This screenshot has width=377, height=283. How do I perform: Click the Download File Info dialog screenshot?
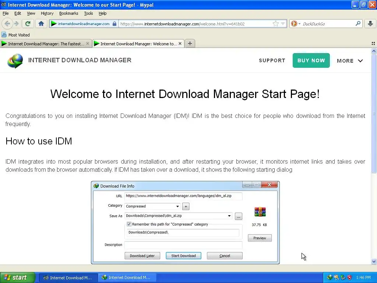[x=185, y=223]
